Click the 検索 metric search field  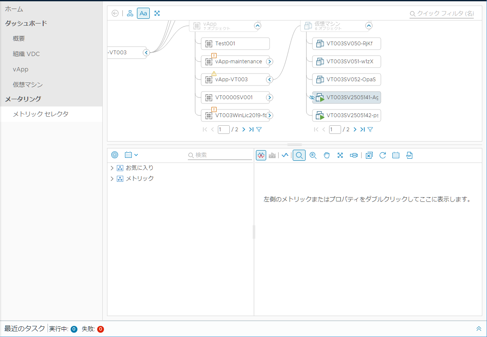click(220, 155)
